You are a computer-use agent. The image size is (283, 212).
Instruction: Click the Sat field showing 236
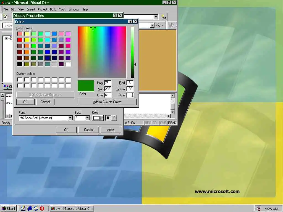(108, 89)
